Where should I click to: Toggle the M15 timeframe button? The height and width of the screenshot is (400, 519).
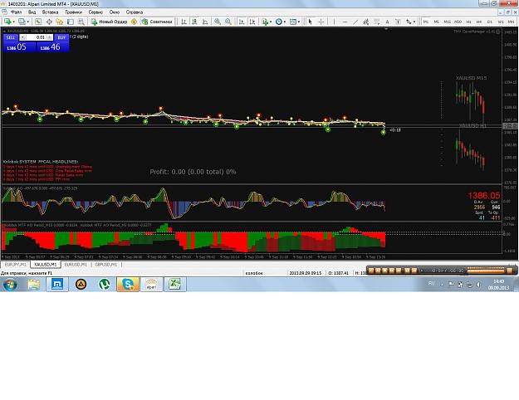click(448, 22)
